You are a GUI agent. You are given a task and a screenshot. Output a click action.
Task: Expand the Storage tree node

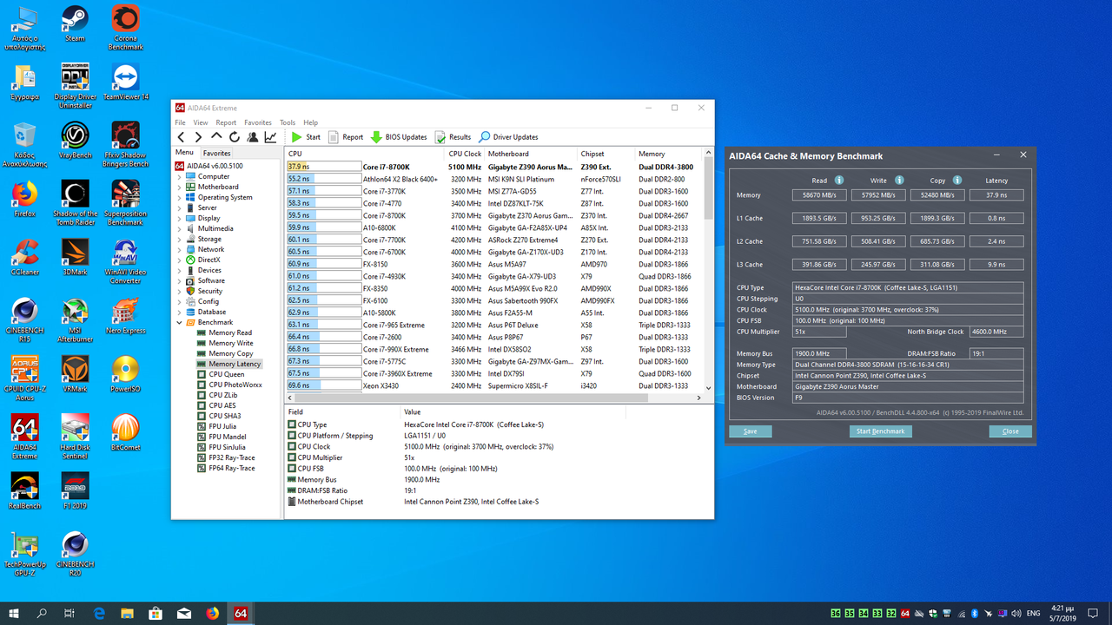[x=180, y=239]
